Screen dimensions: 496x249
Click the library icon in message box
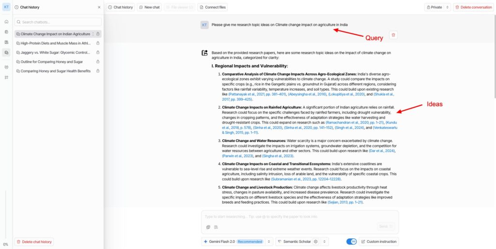tap(216, 227)
